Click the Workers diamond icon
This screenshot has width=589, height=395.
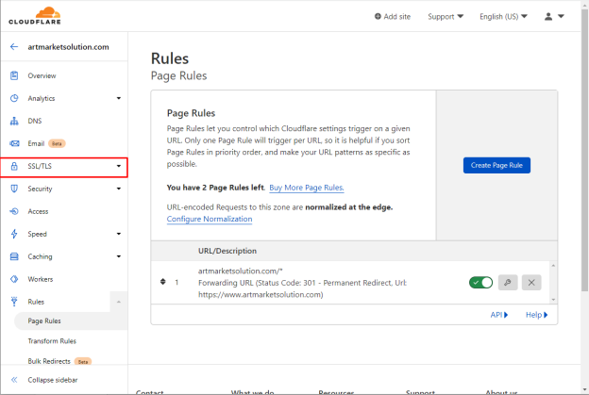(x=14, y=279)
